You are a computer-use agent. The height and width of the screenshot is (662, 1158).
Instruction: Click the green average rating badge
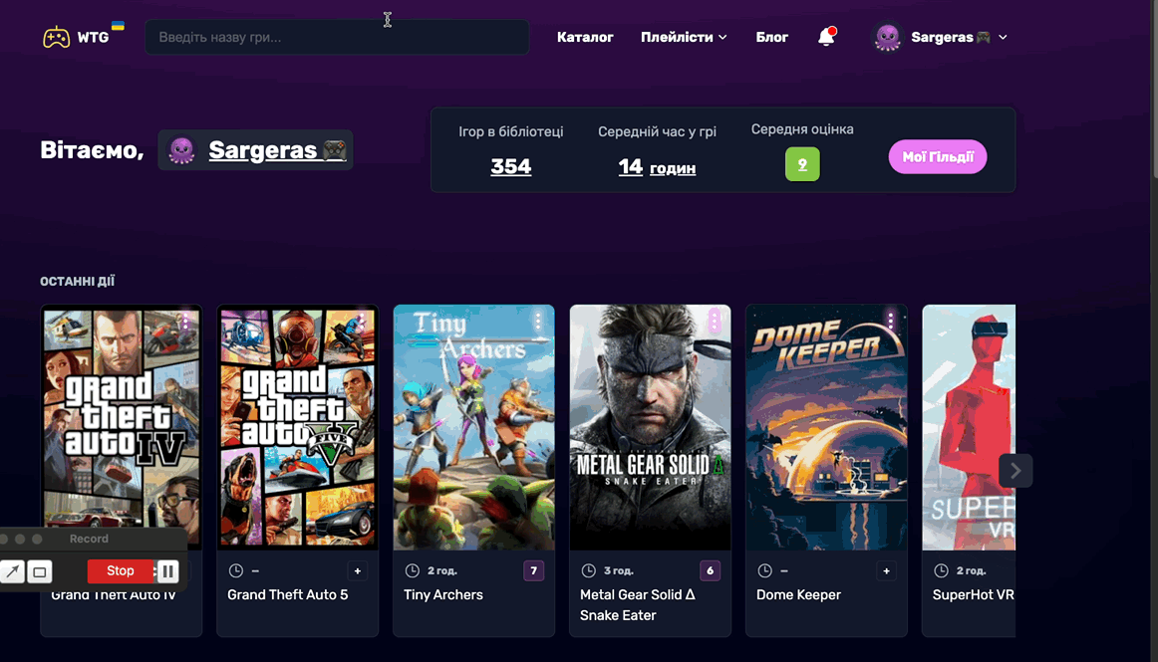tap(802, 164)
